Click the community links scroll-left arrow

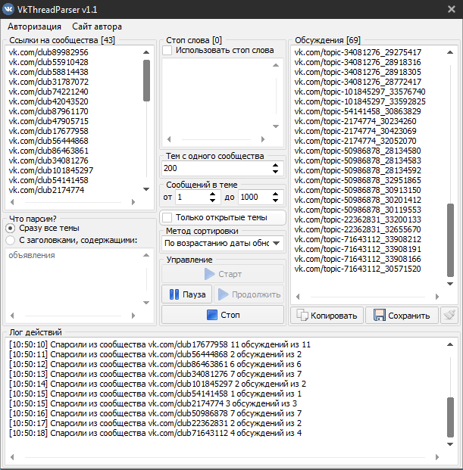click(x=12, y=202)
